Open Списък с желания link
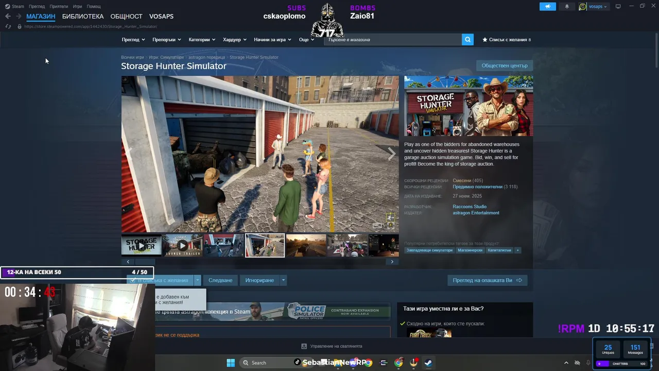Image resolution: width=659 pixels, height=371 pixels. coord(508,40)
